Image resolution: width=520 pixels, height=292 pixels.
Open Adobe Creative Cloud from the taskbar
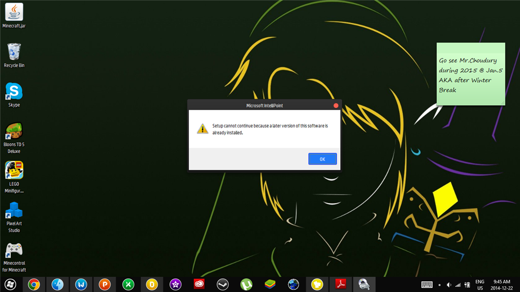(x=199, y=284)
